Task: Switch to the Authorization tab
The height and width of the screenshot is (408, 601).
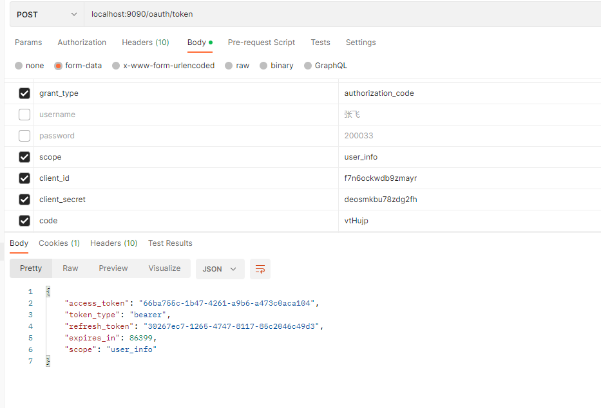Action: pyautogui.click(x=82, y=42)
